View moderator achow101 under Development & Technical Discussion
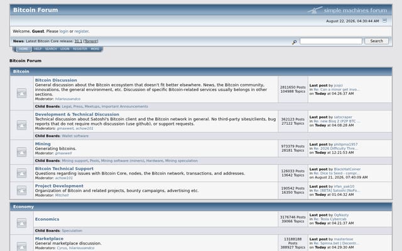This screenshot has width=402, height=251. (x=84, y=128)
